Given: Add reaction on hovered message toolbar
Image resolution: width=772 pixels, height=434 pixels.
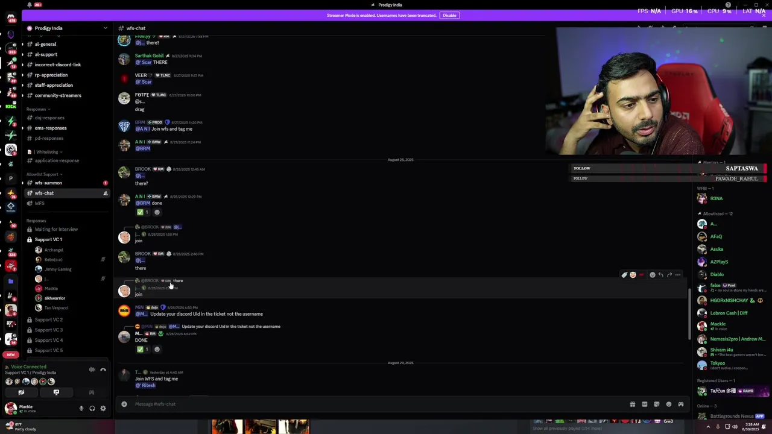Looking at the screenshot, I should coord(652,275).
